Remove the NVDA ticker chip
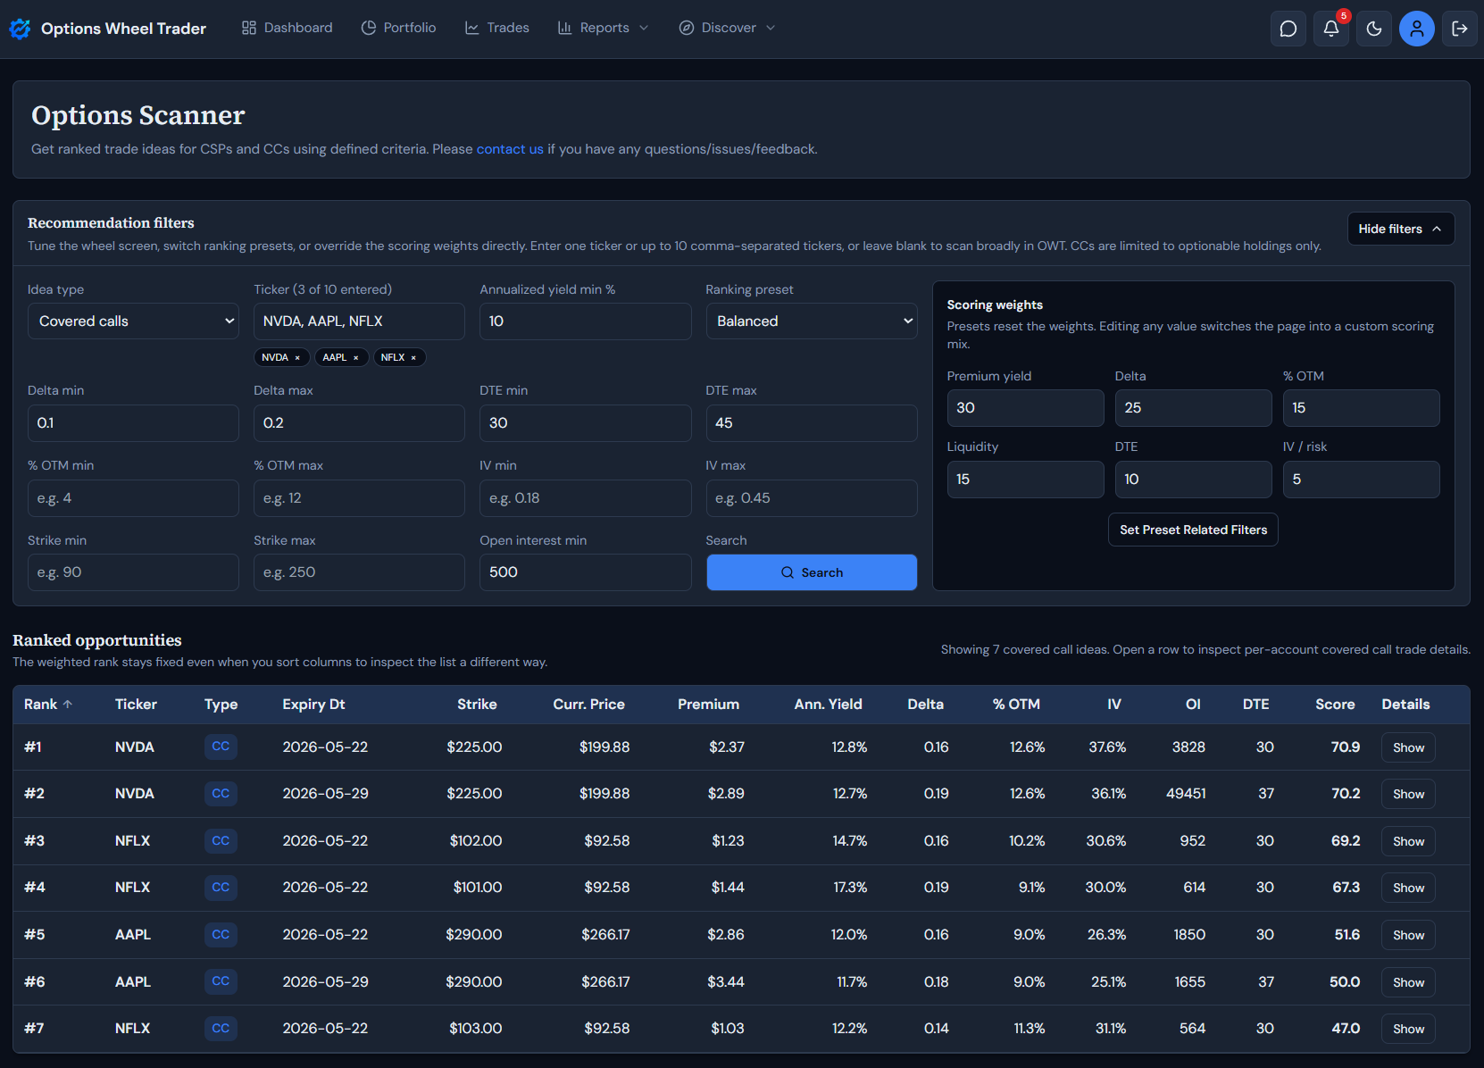Image resolution: width=1484 pixels, height=1068 pixels. pyautogui.click(x=297, y=358)
